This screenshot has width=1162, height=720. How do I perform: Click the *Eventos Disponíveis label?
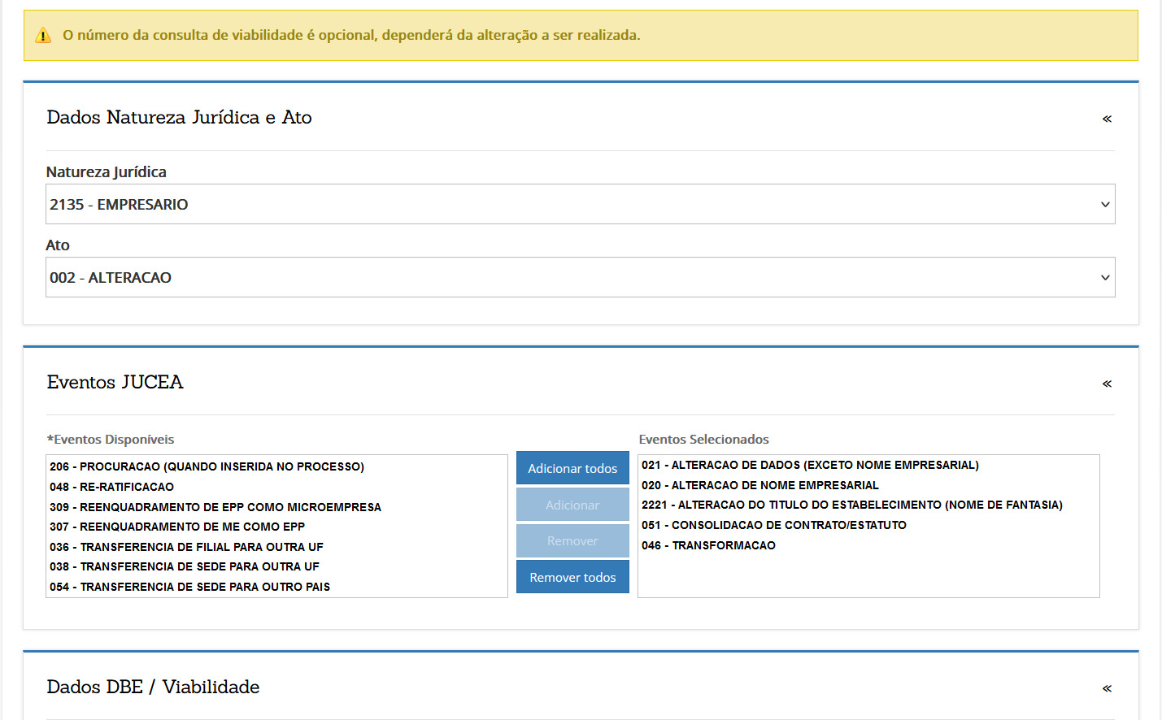pos(111,440)
